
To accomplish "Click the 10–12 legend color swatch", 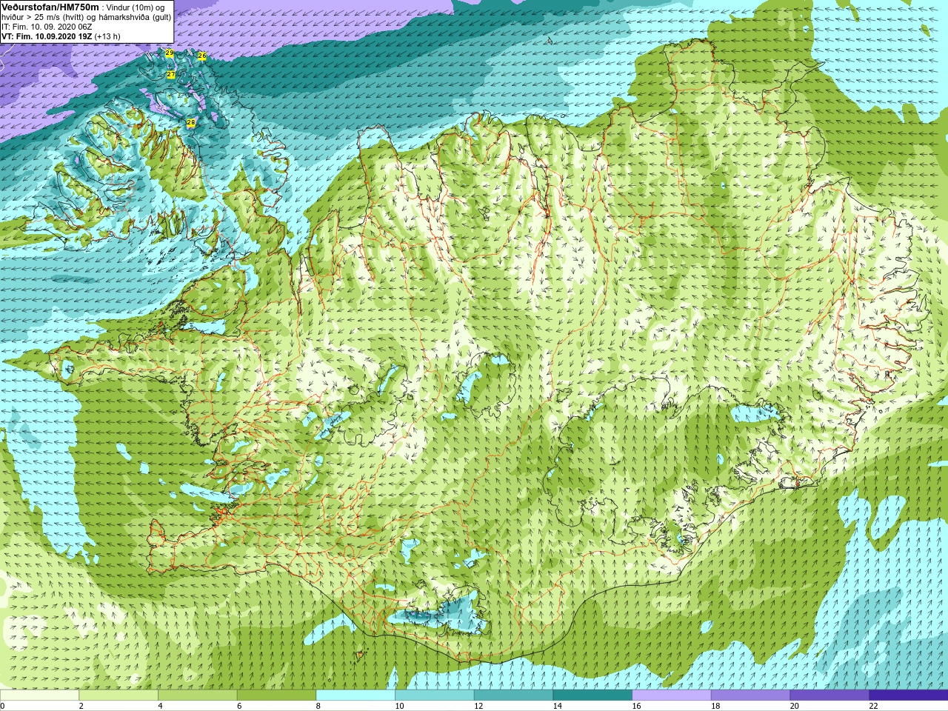I will tap(434, 695).
